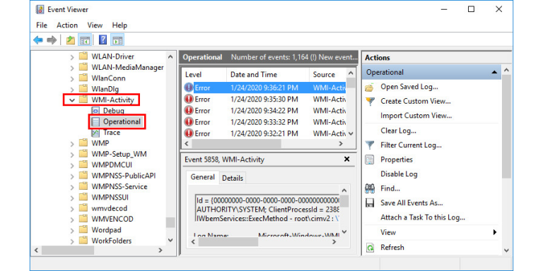Click the tree pane horizontal scroll right arrow
Viewport: 543px width, 271px height.
[x=160, y=250]
